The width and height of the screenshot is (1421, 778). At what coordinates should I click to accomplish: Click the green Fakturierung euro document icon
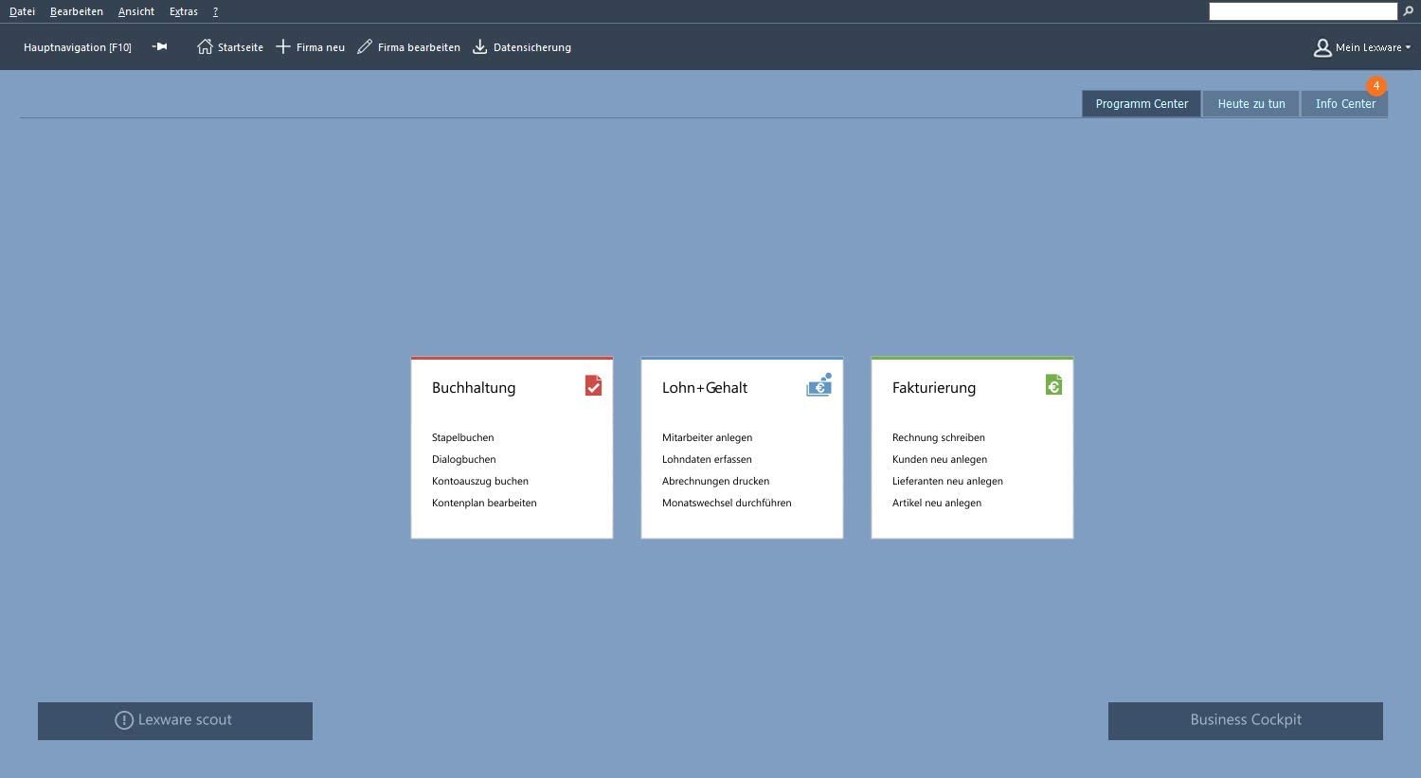tap(1053, 384)
